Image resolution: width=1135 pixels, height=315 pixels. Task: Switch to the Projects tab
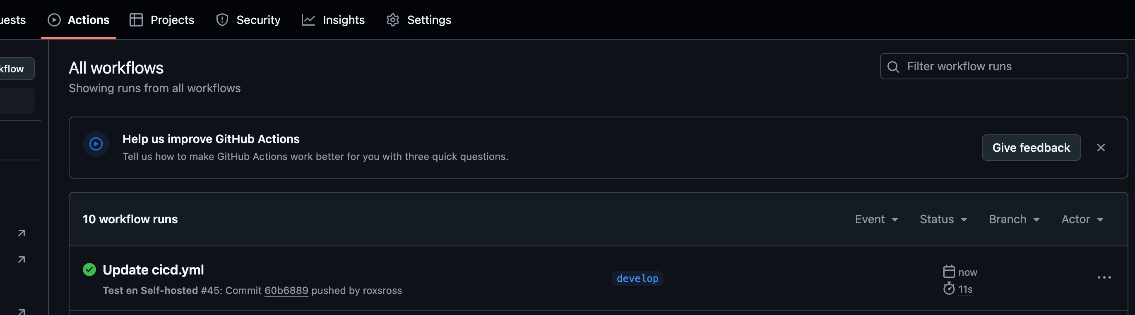(x=162, y=20)
